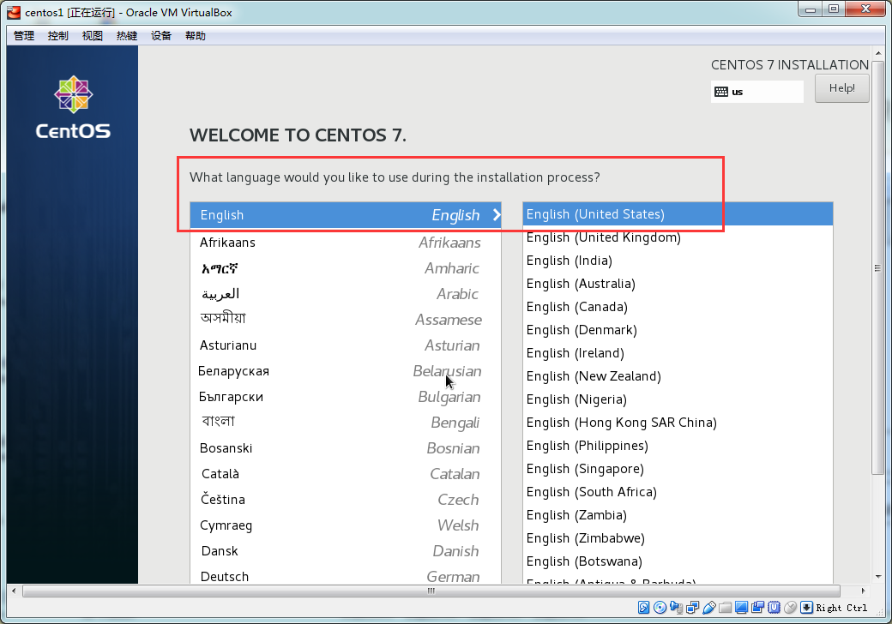
Task: Select English (Denmark) locale
Action: click(x=678, y=330)
